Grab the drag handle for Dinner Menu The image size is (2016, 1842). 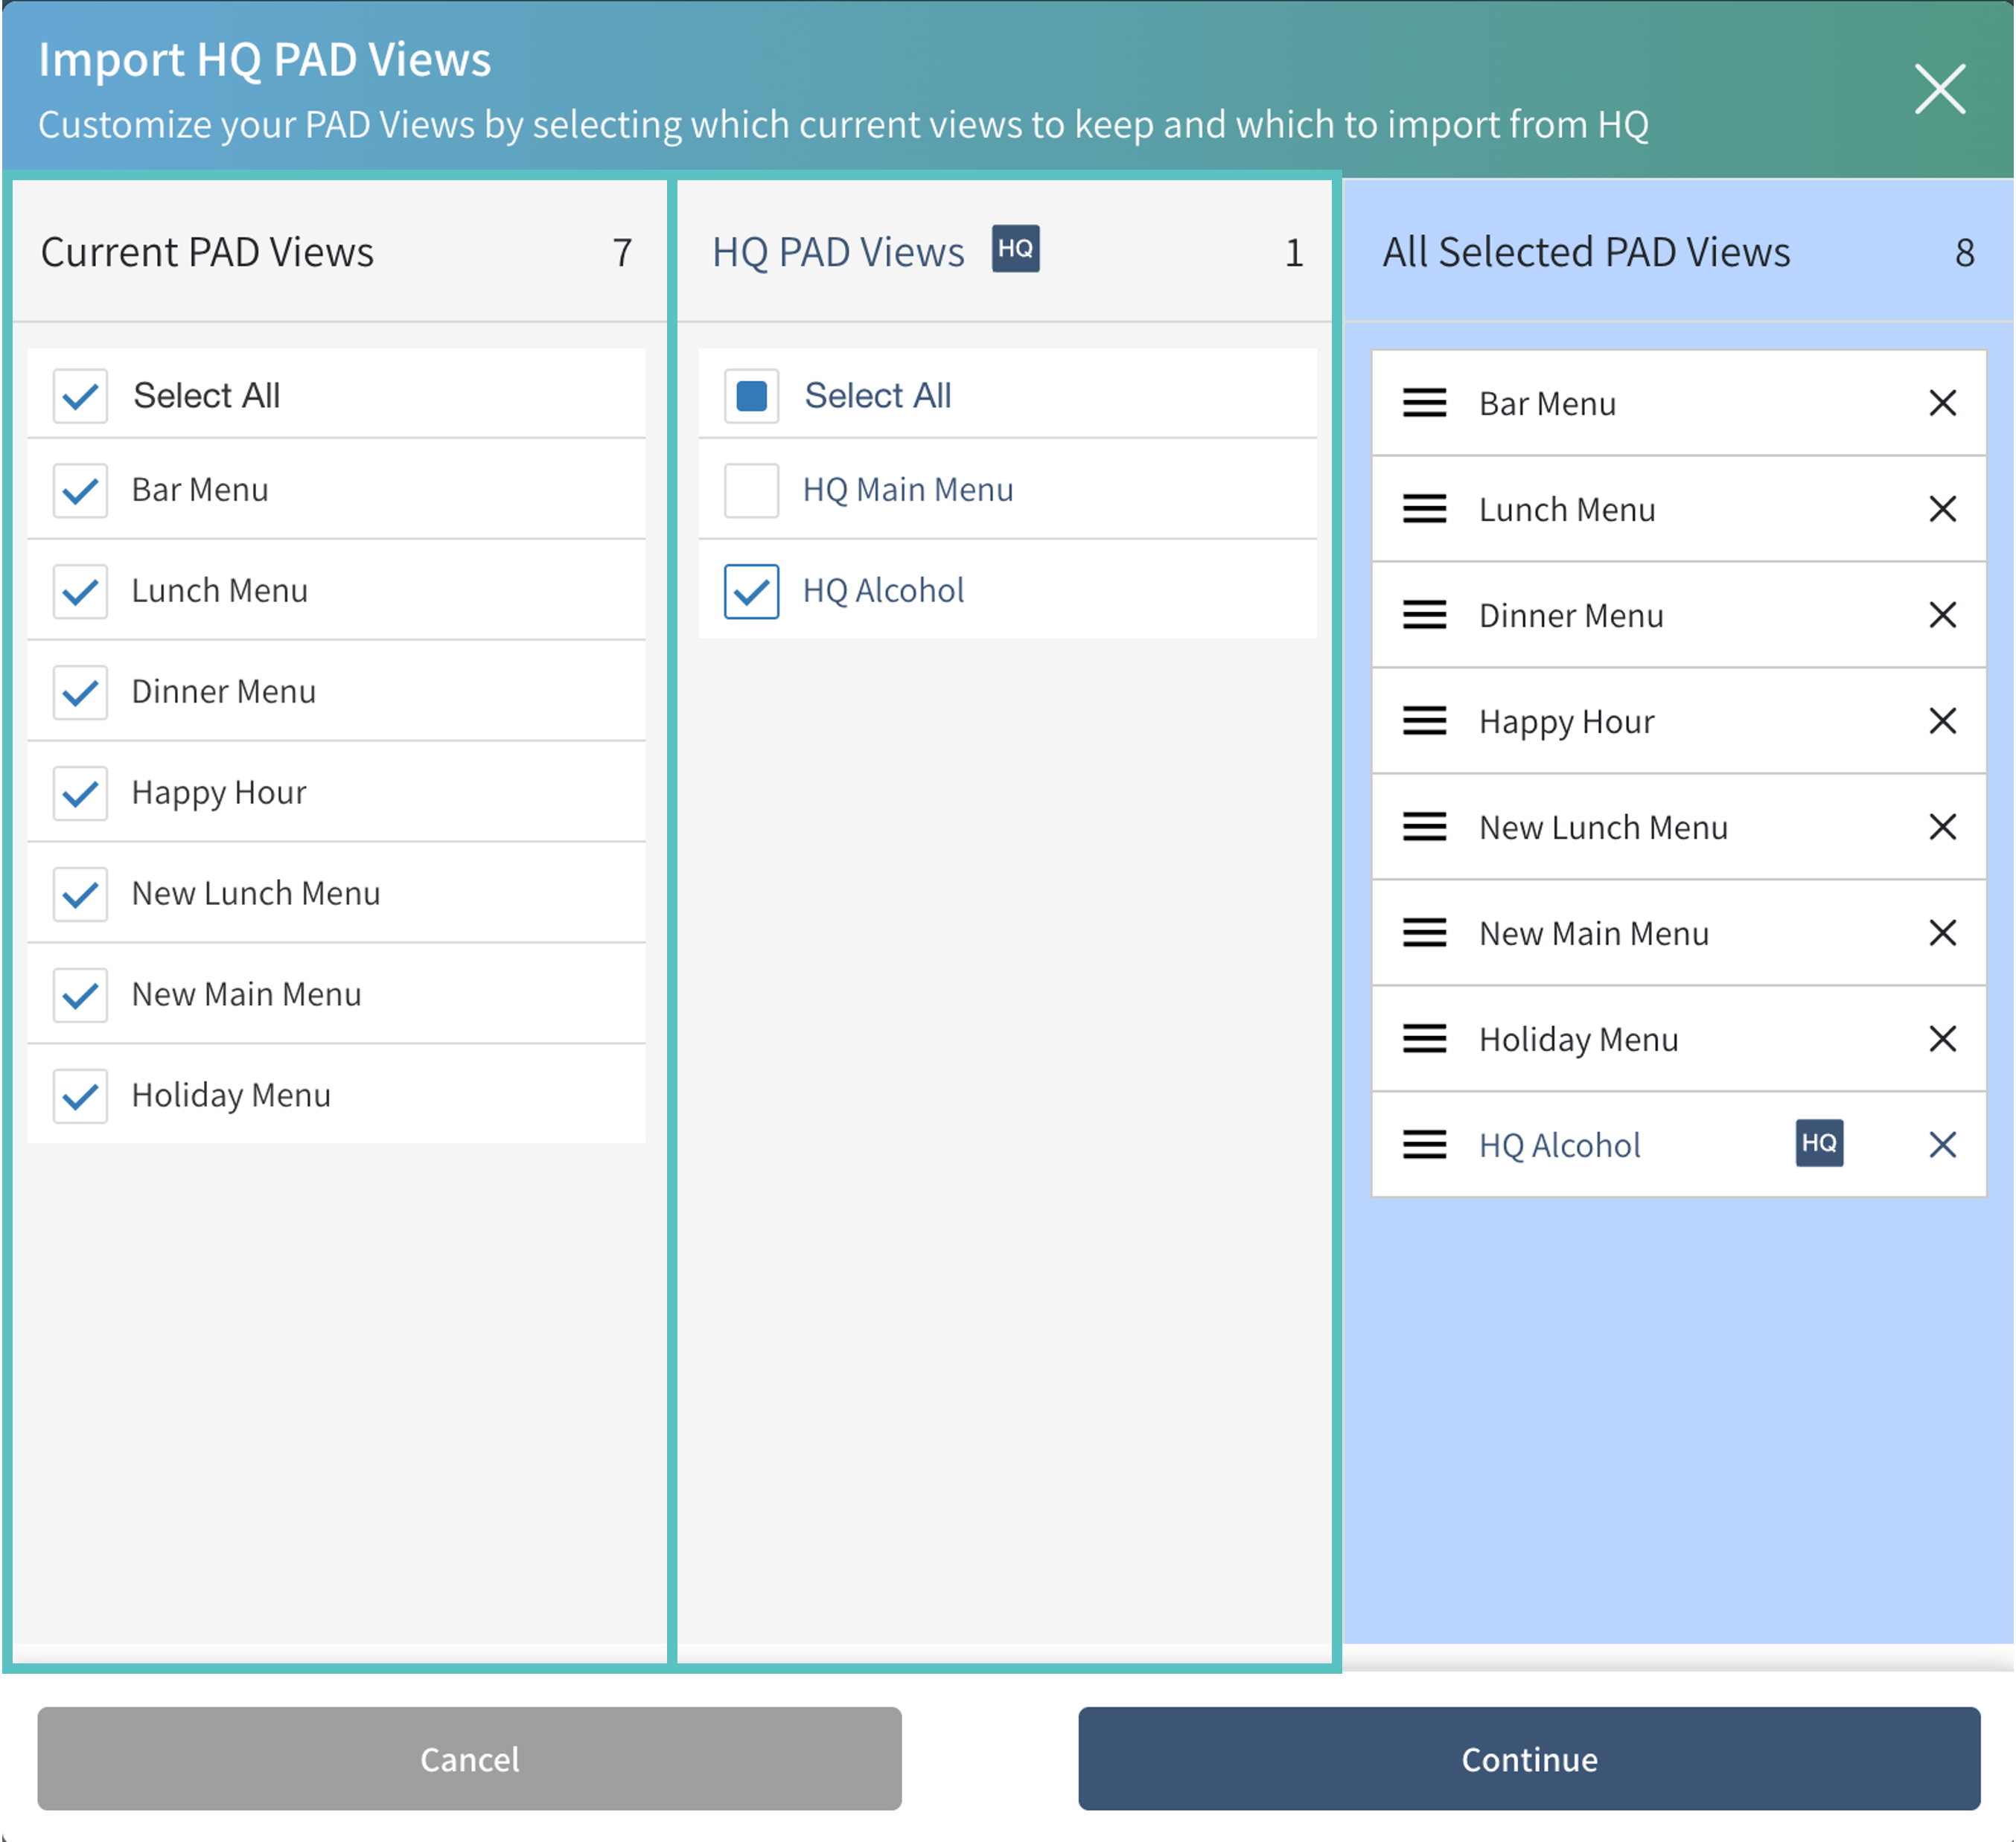(1424, 615)
